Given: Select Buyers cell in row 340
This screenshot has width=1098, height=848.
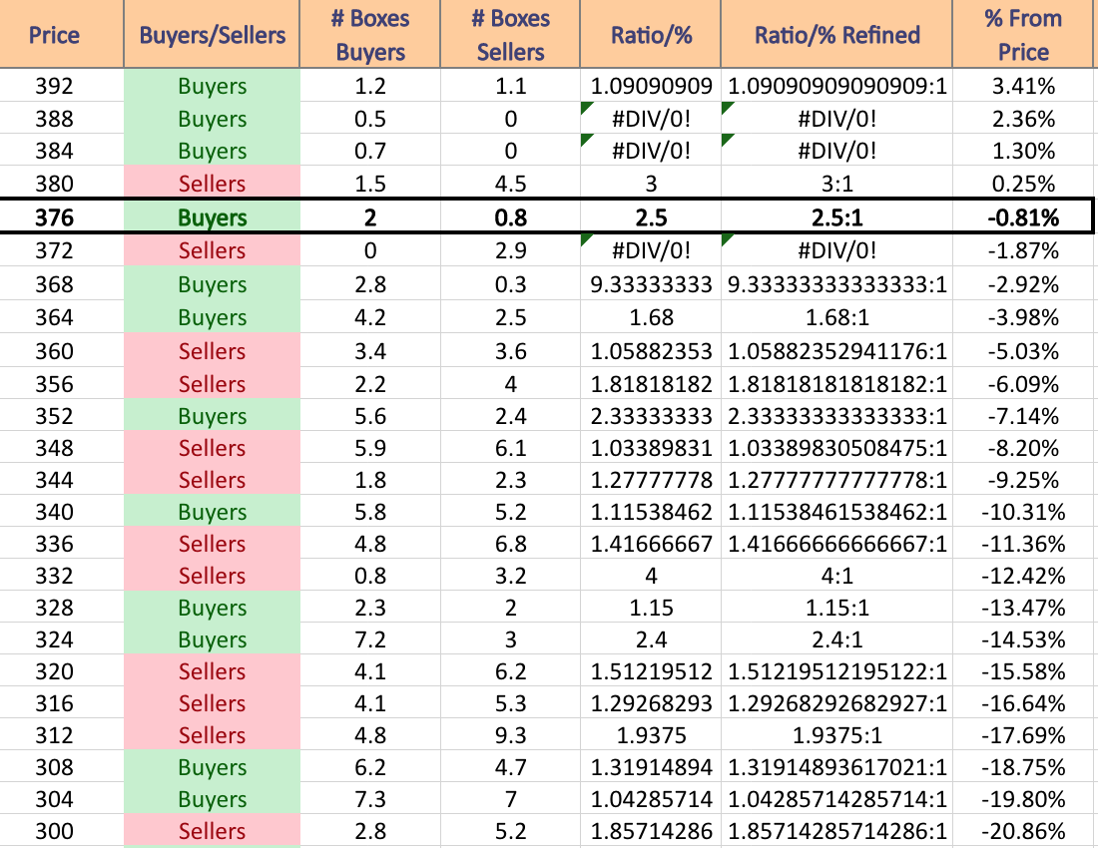Looking at the screenshot, I should pyautogui.click(x=213, y=512).
